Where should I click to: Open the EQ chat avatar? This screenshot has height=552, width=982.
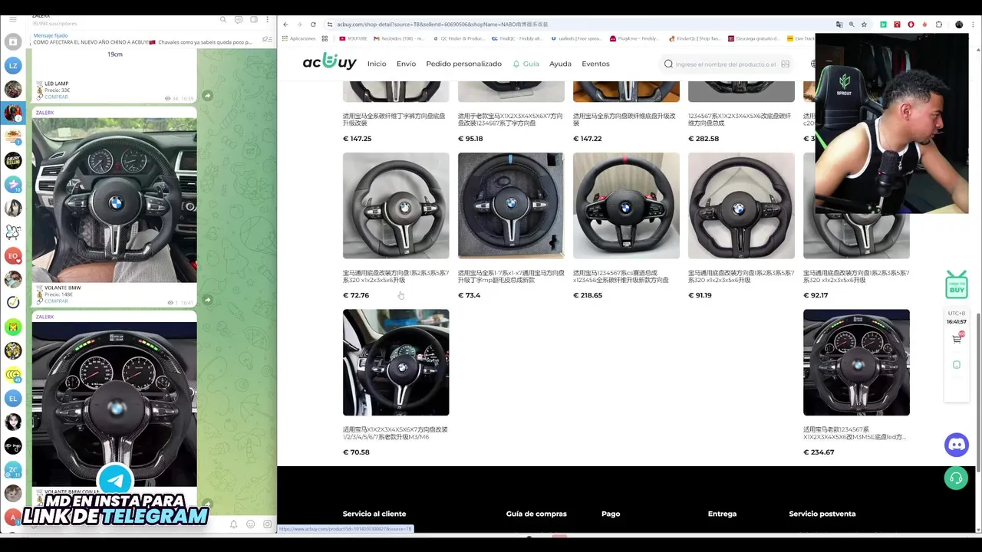tap(13, 255)
